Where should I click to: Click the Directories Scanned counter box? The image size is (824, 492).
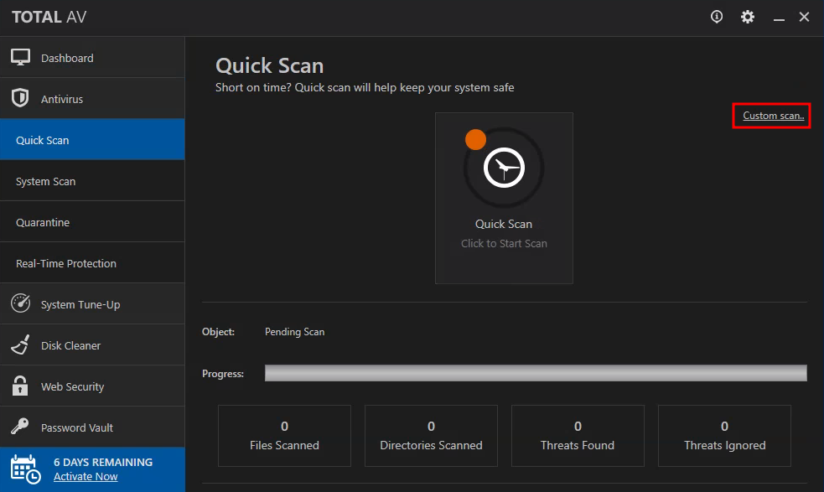pyautogui.click(x=431, y=436)
